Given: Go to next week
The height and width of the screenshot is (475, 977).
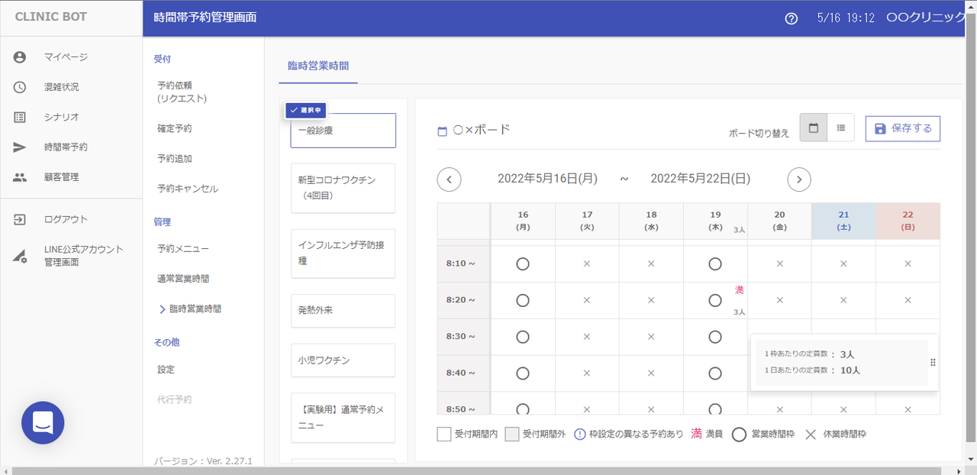Looking at the screenshot, I should 798,179.
